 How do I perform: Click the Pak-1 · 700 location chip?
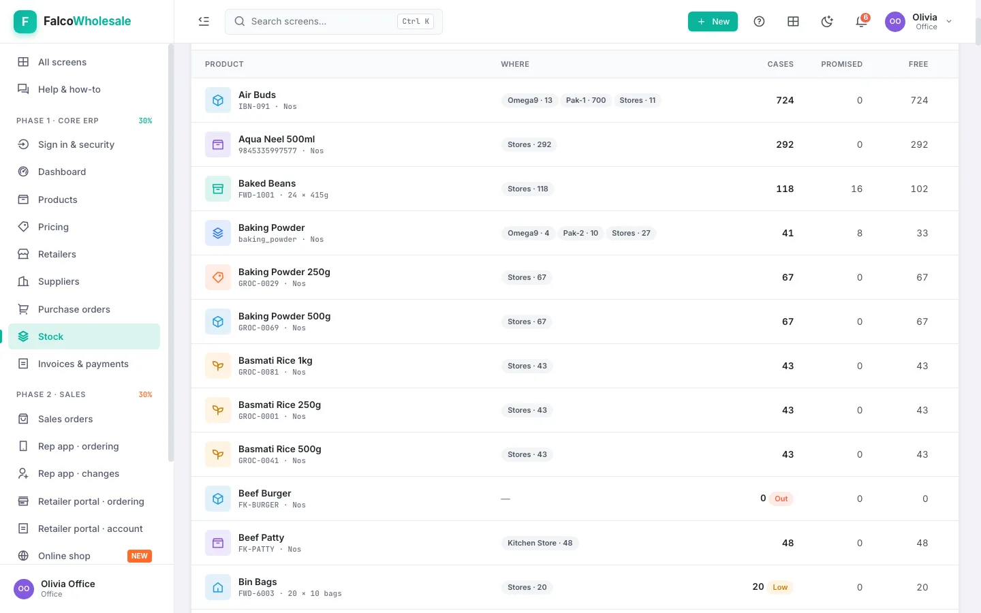pyautogui.click(x=586, y=100)
